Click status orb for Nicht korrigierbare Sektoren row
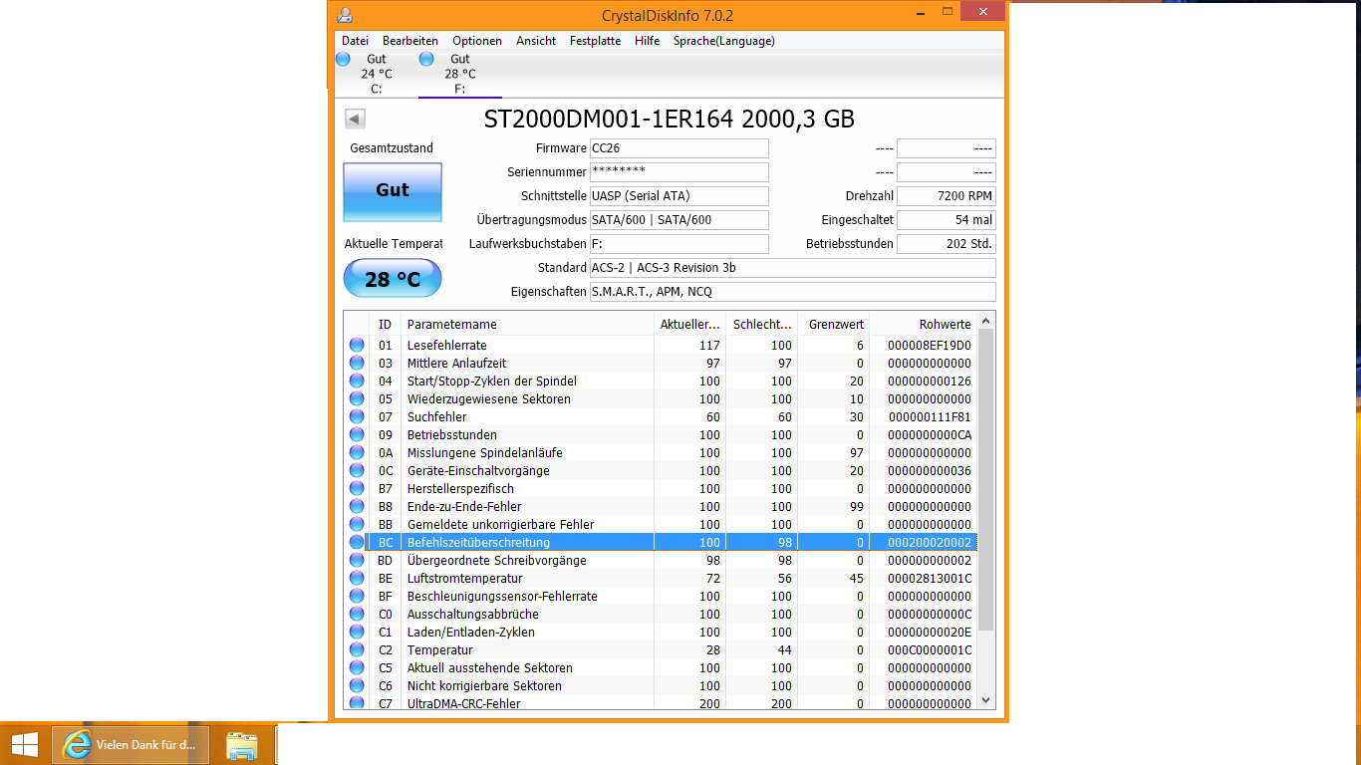The image size is (1361, 765). click(x=357, y=685)
